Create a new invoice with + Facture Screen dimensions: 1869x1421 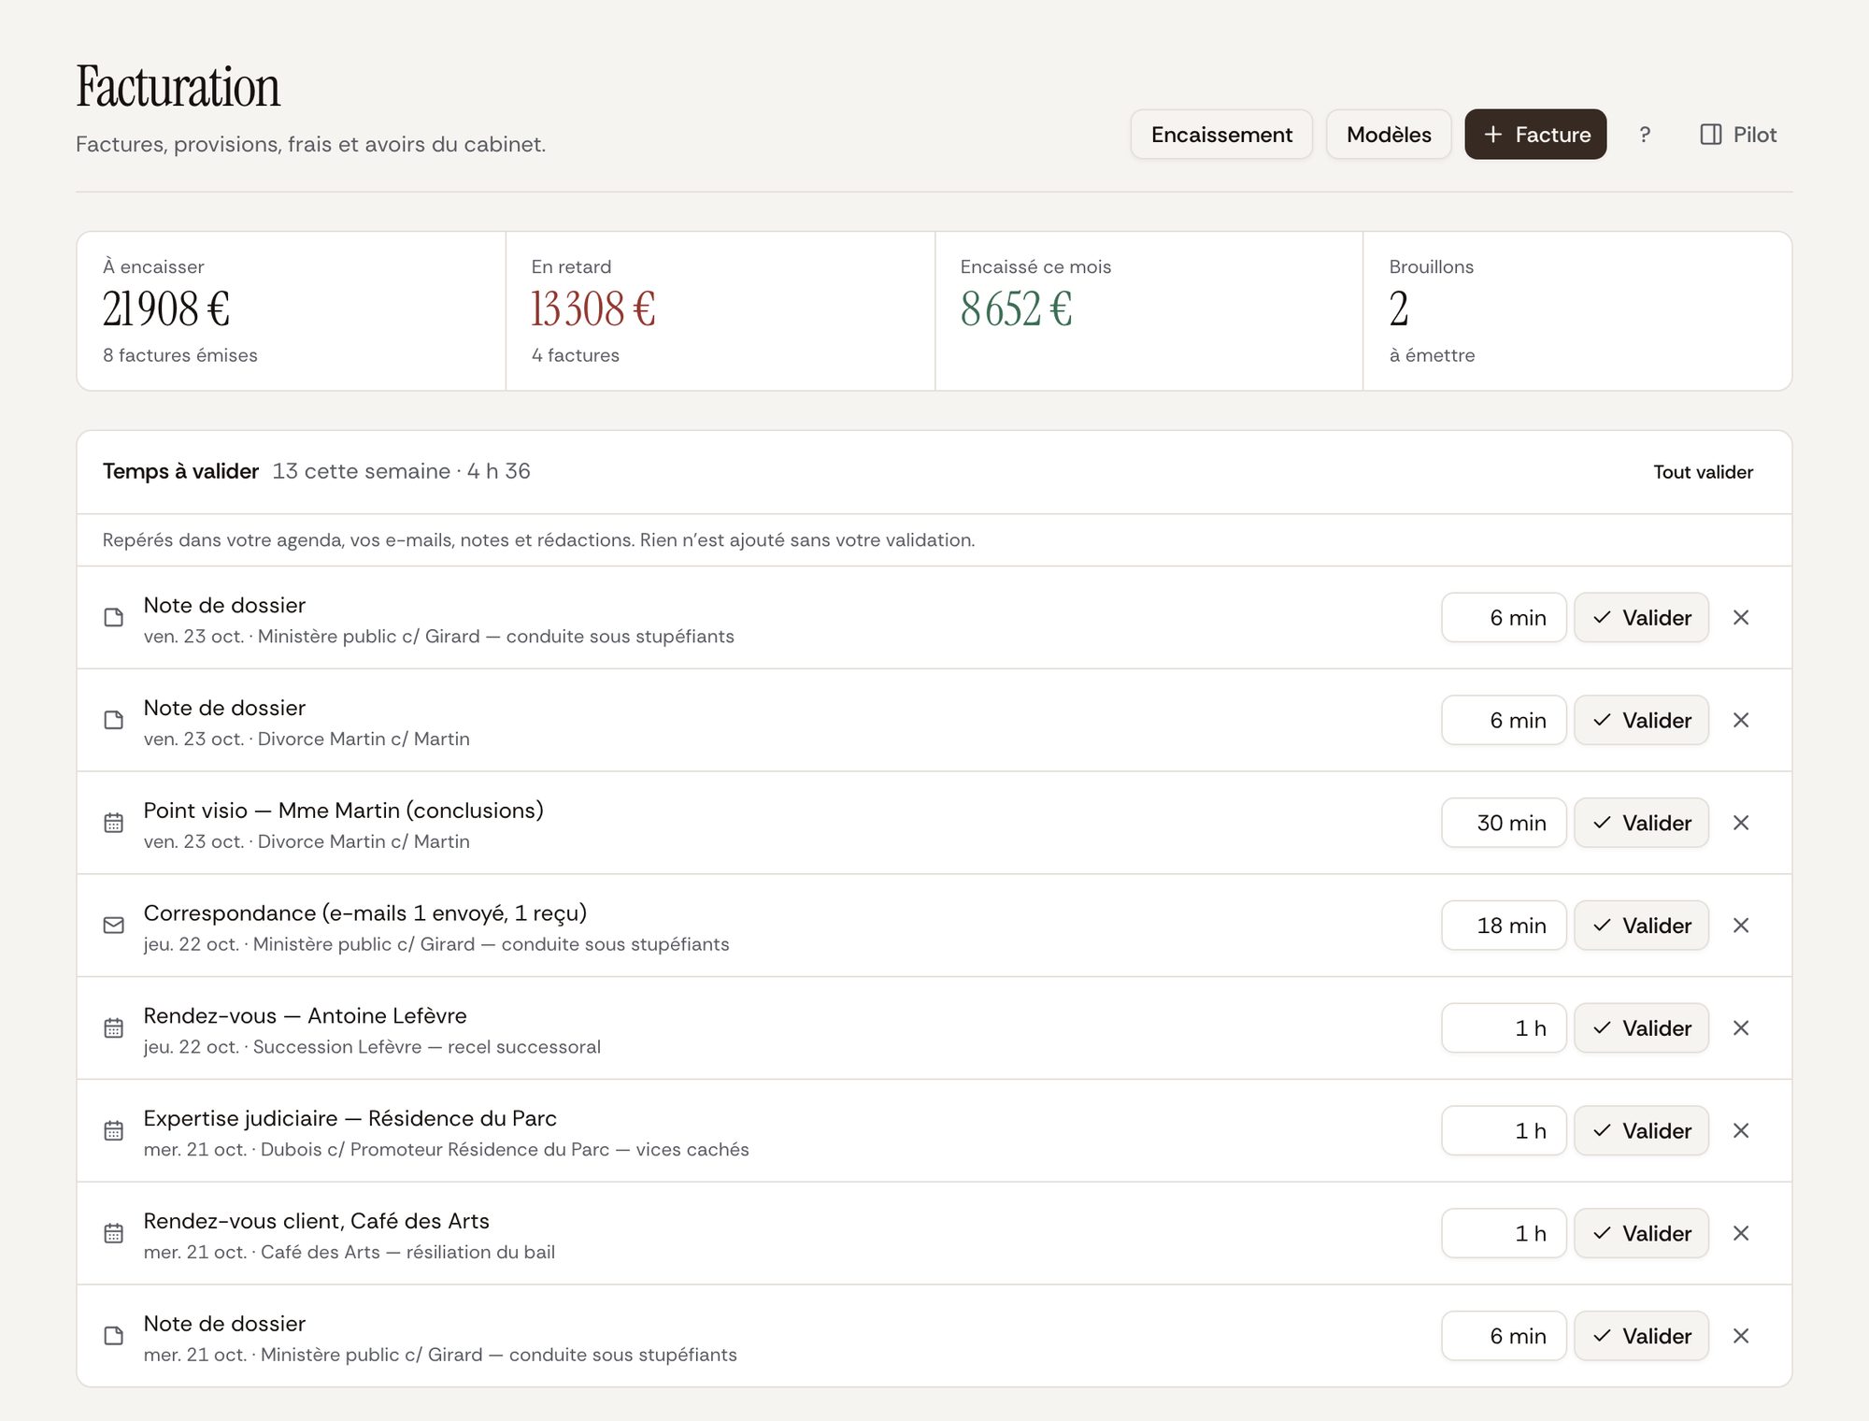(1535, 135)
